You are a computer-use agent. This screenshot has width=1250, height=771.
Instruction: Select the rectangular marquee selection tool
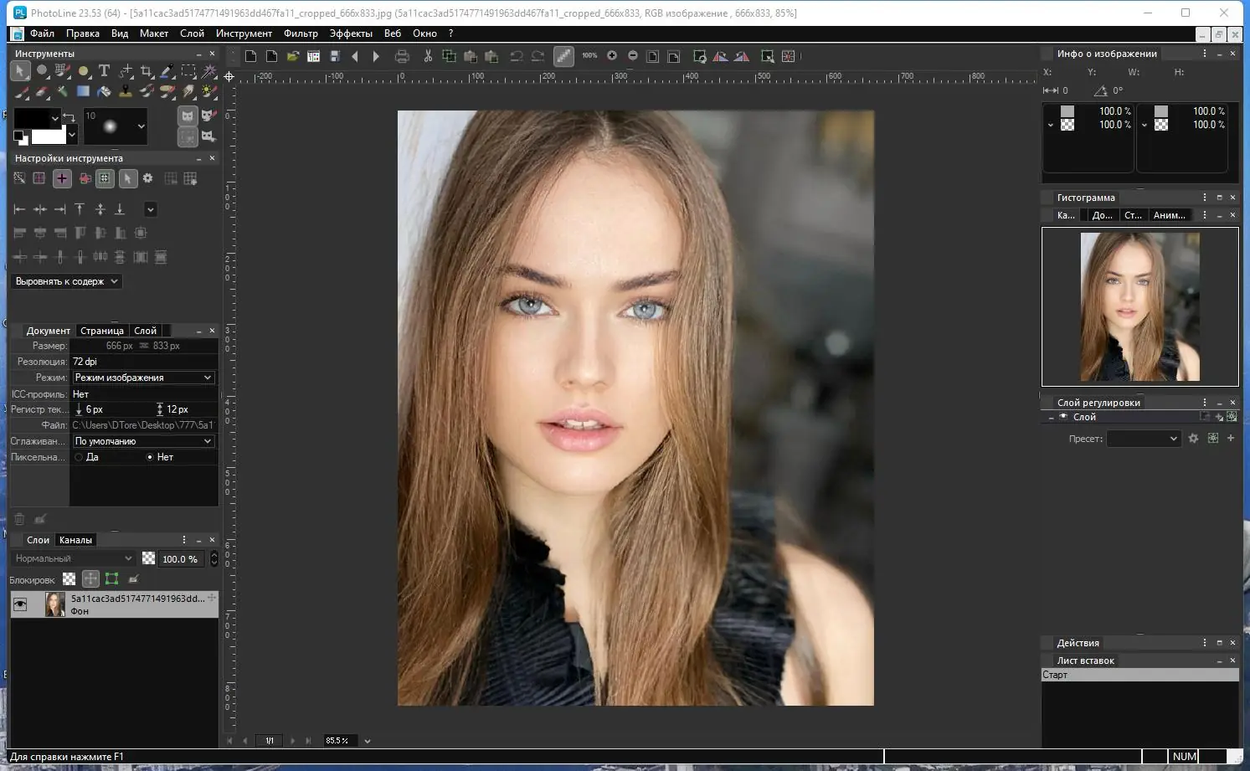click(188, 71)
